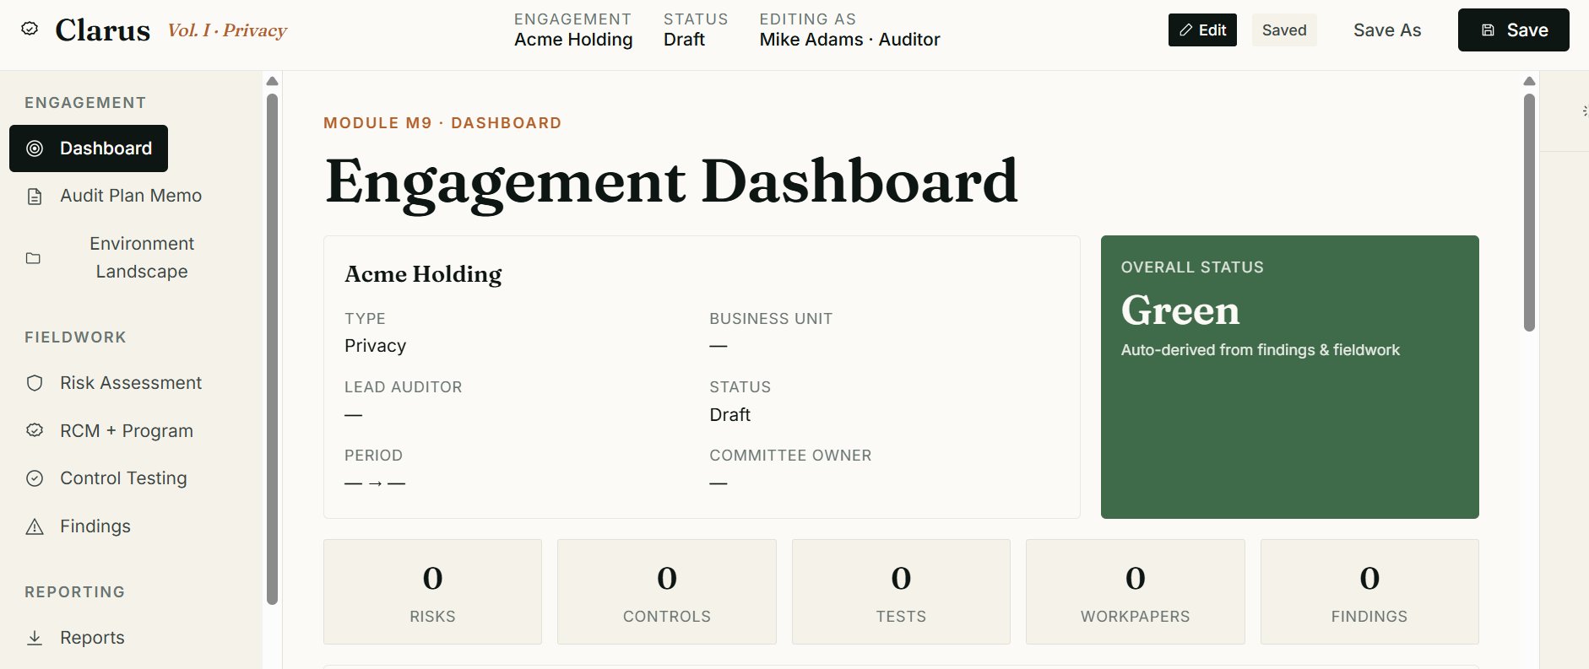Click the Overall Status Green card
The height and width of the screenshot is (669, 1589).
[x=1290, y=377]
